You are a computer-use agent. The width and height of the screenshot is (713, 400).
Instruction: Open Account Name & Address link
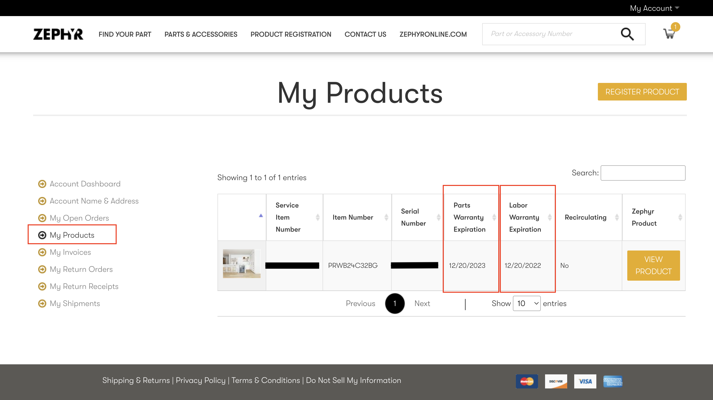[94, 201]
